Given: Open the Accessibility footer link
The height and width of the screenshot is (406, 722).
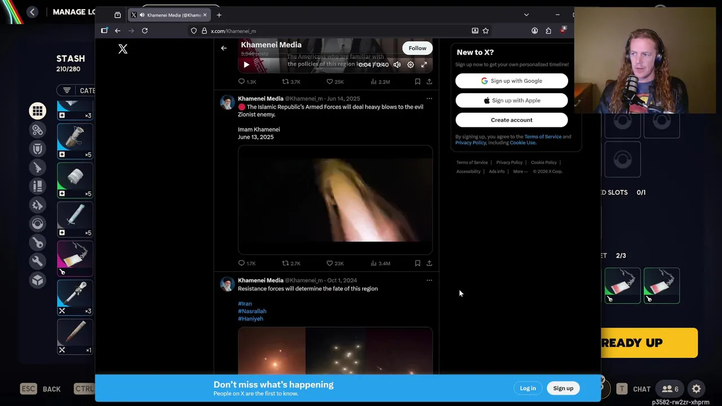Looking at the screenshot, I should click(x=468, y=171).
